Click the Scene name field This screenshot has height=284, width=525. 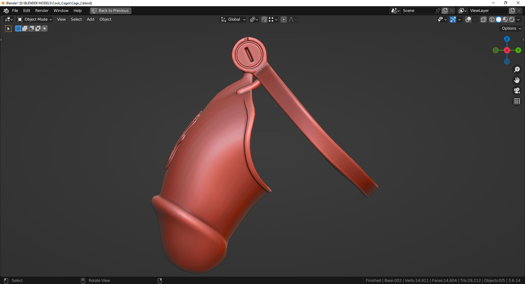click(x=417, y=11)
